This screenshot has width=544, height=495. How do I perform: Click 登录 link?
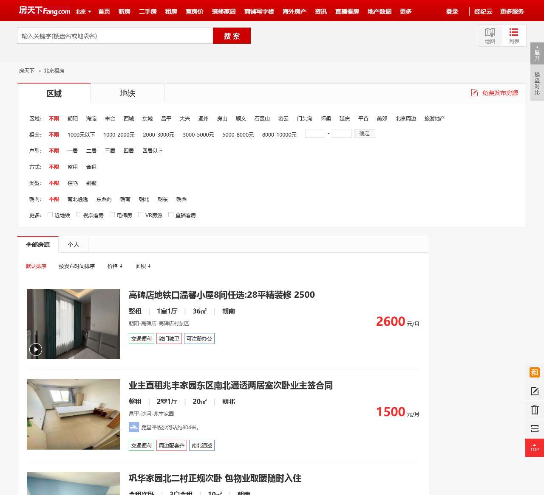452,11
